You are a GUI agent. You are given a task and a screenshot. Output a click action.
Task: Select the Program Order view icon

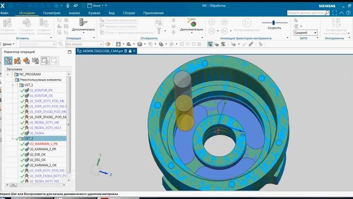click(8, 61)
